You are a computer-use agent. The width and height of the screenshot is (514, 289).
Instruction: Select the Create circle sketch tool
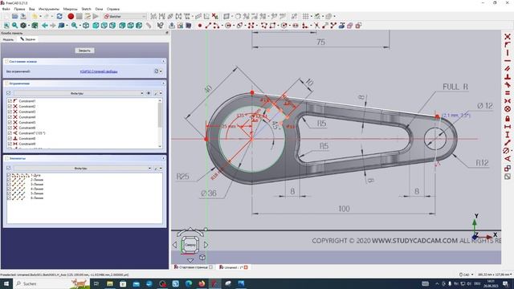tap(228, 25)
